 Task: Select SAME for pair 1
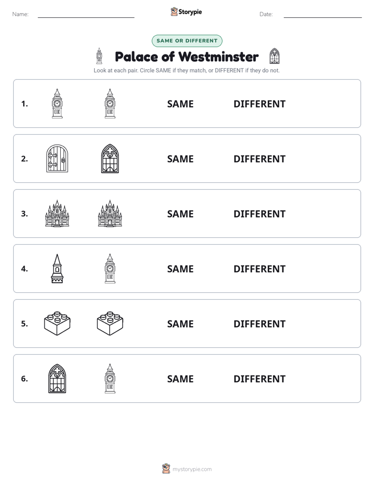[x=180, y=104]
